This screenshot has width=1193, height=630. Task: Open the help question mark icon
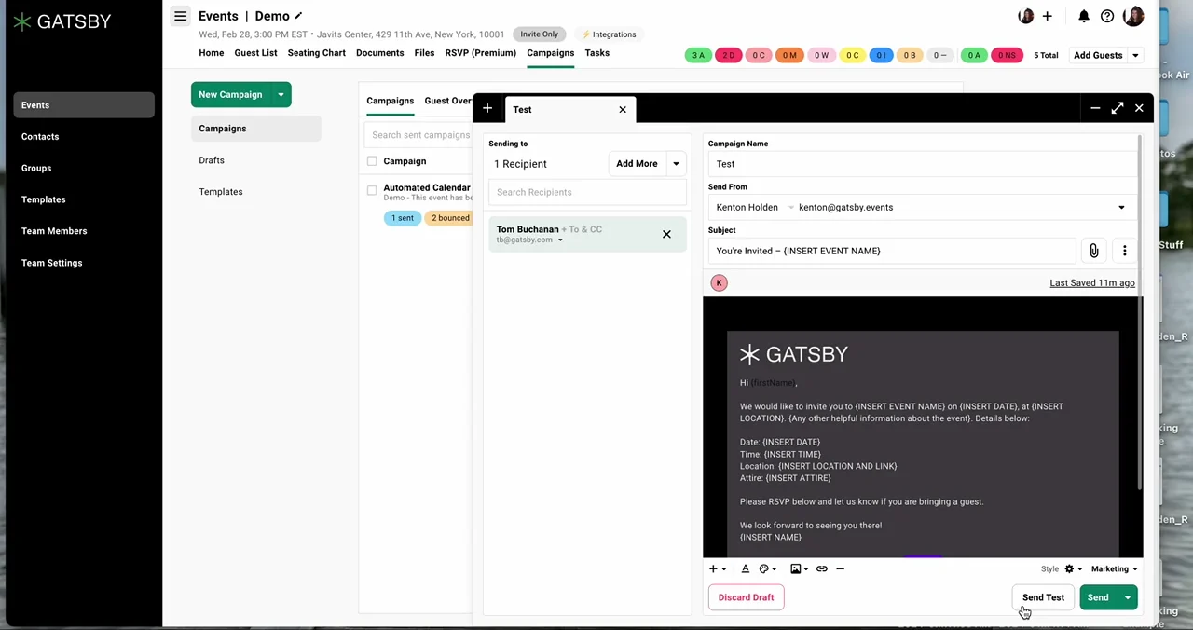click(x=1107, y=16)
